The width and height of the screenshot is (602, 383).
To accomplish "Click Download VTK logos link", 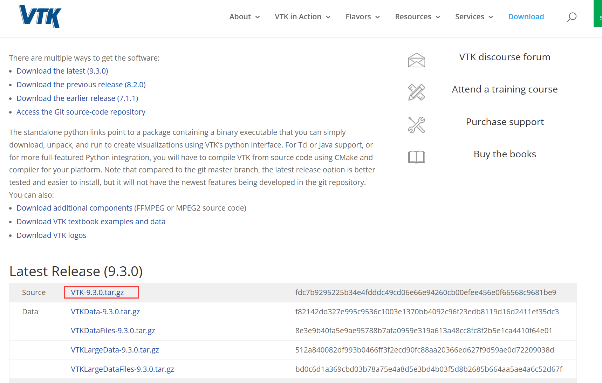I will coord(51,235).
